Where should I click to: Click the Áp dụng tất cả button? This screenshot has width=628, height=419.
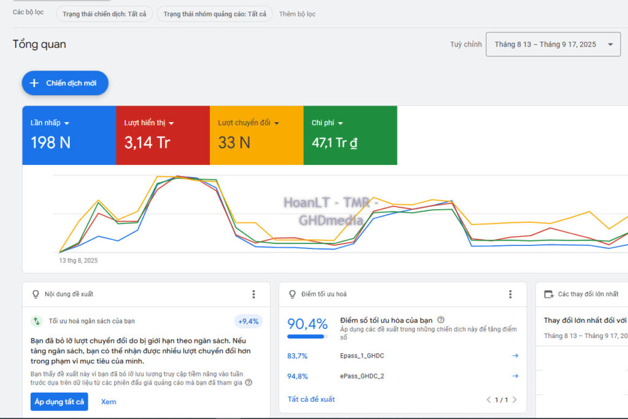(59, 401)
